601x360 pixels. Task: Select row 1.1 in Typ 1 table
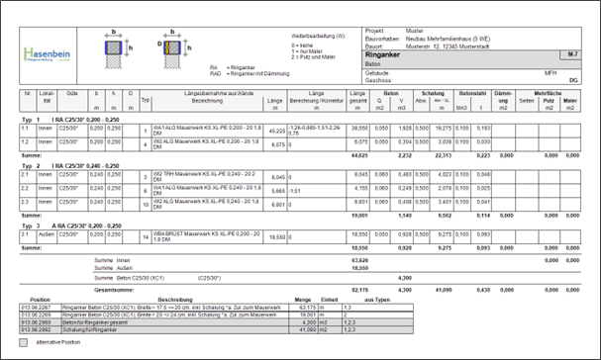300,131
